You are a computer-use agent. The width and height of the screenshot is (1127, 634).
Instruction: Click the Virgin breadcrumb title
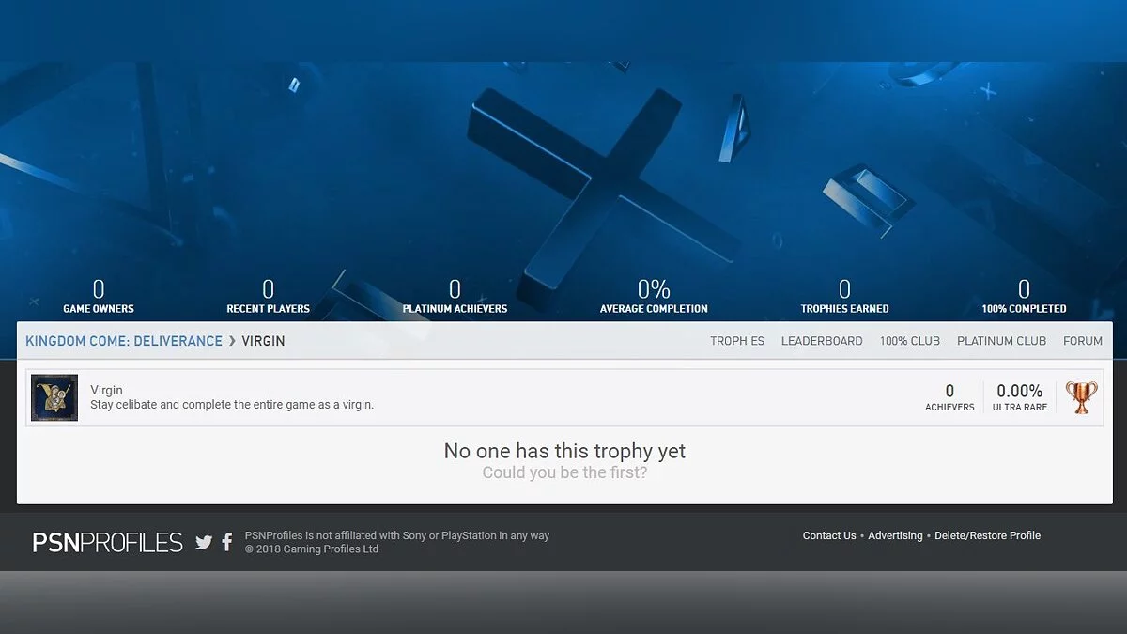tap(263, 341)
